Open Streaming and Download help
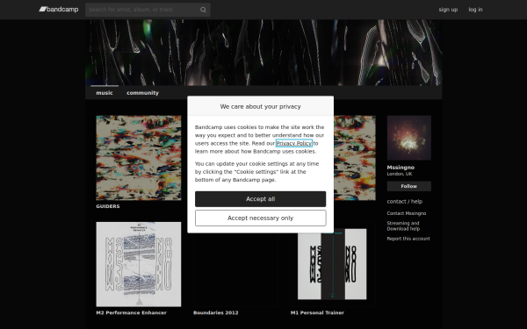527x329 pixels. click(x=403, y=226)
